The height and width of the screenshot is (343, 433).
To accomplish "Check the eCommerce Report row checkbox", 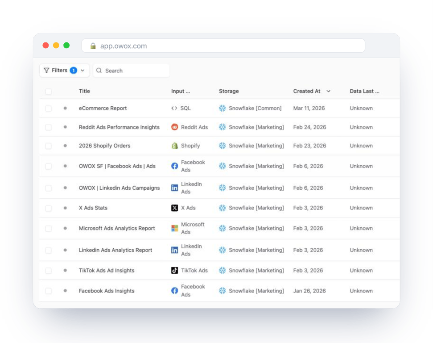I will pyautogui.click(x=48, y=108).
